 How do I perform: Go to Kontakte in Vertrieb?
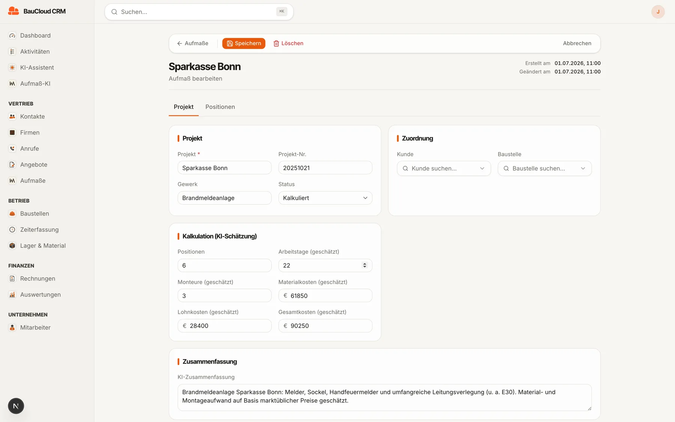pos(32,117)
